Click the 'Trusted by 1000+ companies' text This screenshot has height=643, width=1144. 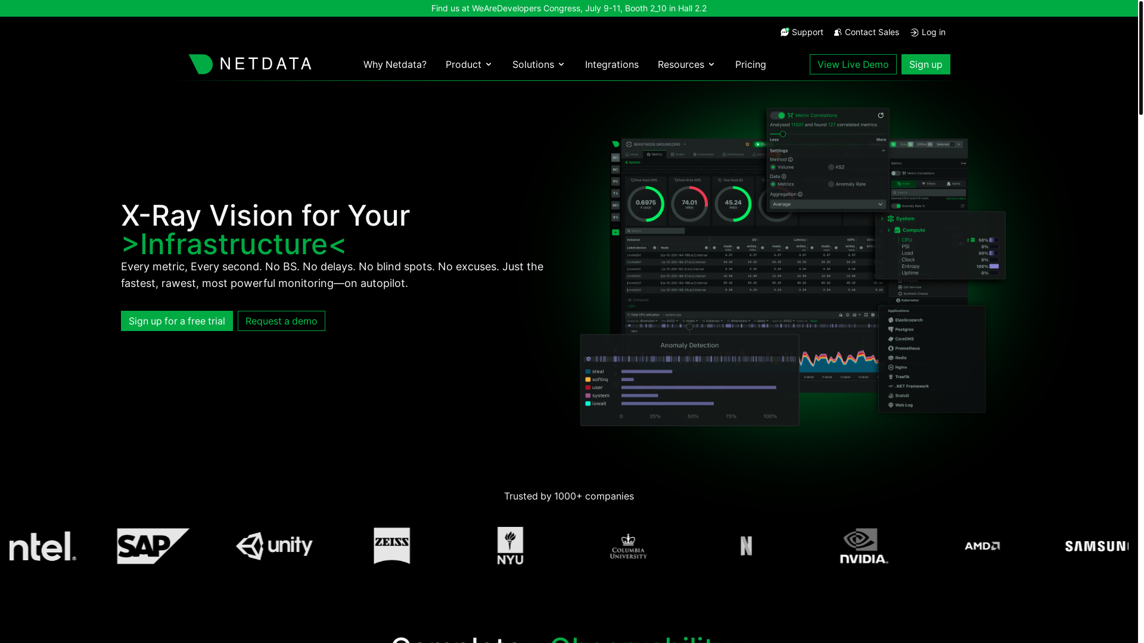[569, 496]
